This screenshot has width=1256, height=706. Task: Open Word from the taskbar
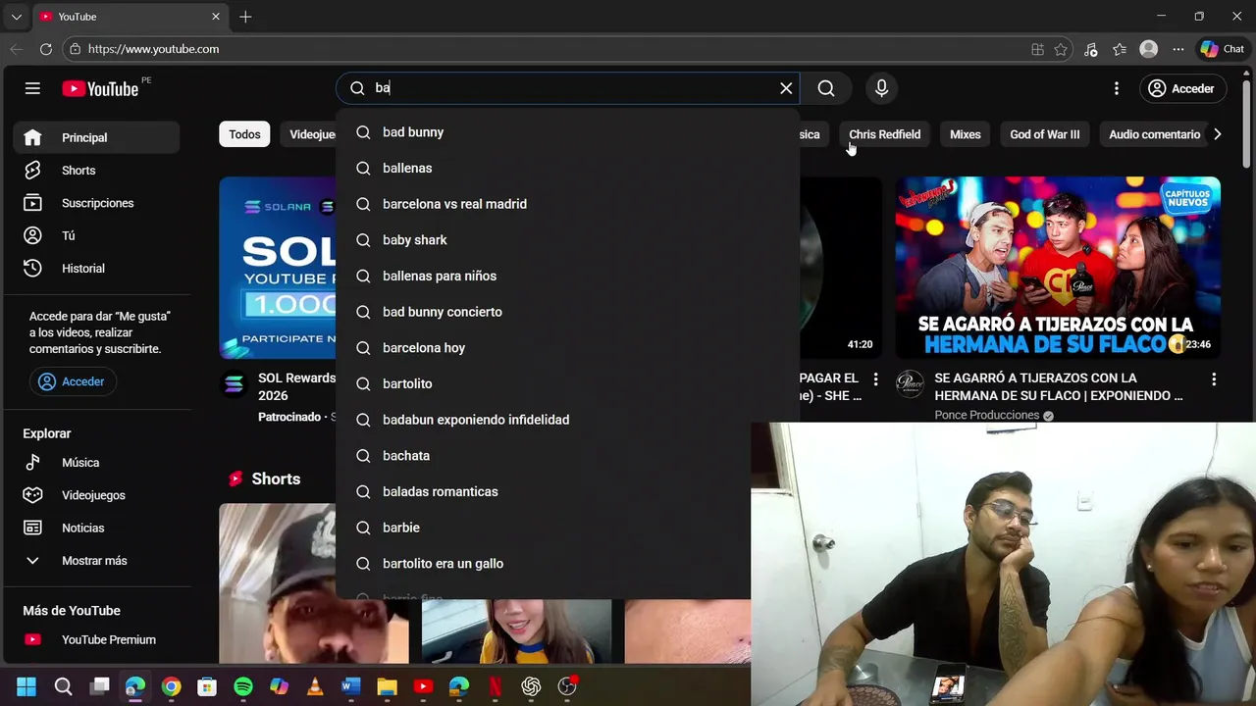(x=350, y=686)
